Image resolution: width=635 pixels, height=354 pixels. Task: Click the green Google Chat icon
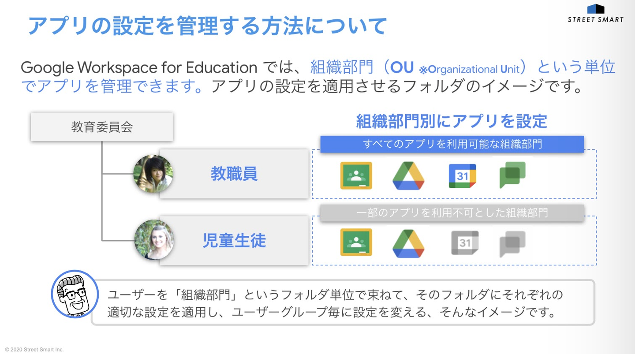pyautogui.click(x=512, y=175)
